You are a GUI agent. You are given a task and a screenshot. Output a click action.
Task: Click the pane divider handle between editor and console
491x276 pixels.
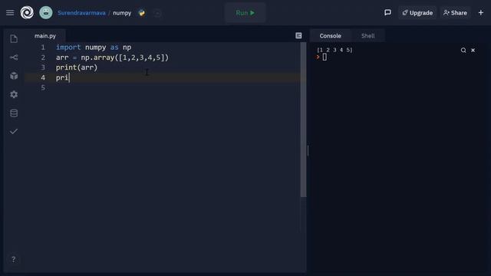coord(308,150)
